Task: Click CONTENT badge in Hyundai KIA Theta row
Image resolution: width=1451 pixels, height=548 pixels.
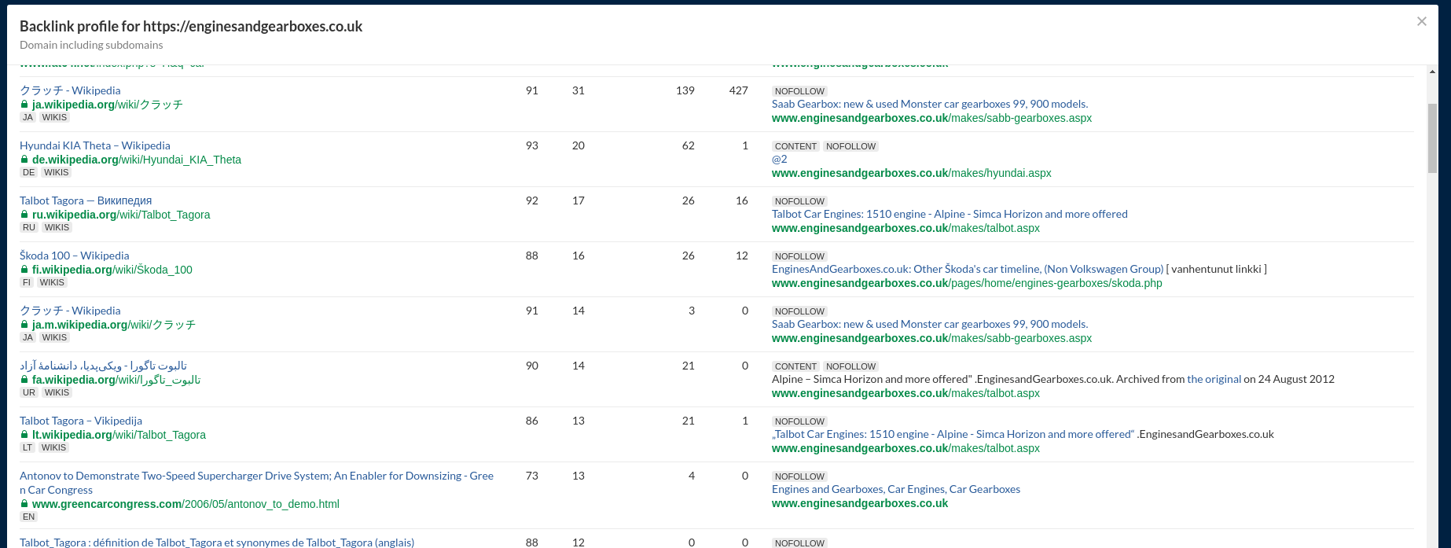Action: 795,146
